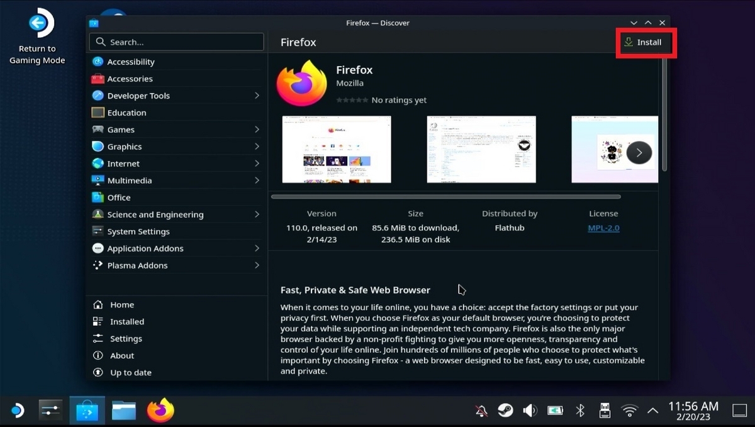This screenshot has width=755, height=427.
Task: Click the Install button for Firefox
Action: 642,42
